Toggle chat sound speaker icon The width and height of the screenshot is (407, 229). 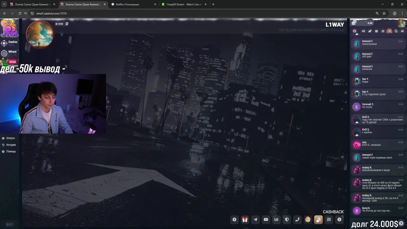click(363, 31)
